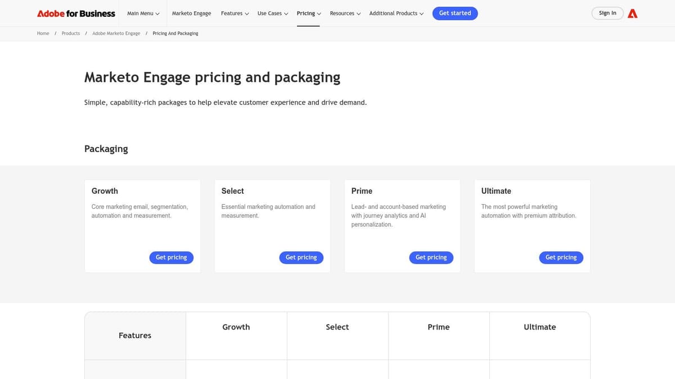Image resolution: width=675 pixels, height=379 pixels.
Task: Click the Prime column header in table
Action: 438,327
